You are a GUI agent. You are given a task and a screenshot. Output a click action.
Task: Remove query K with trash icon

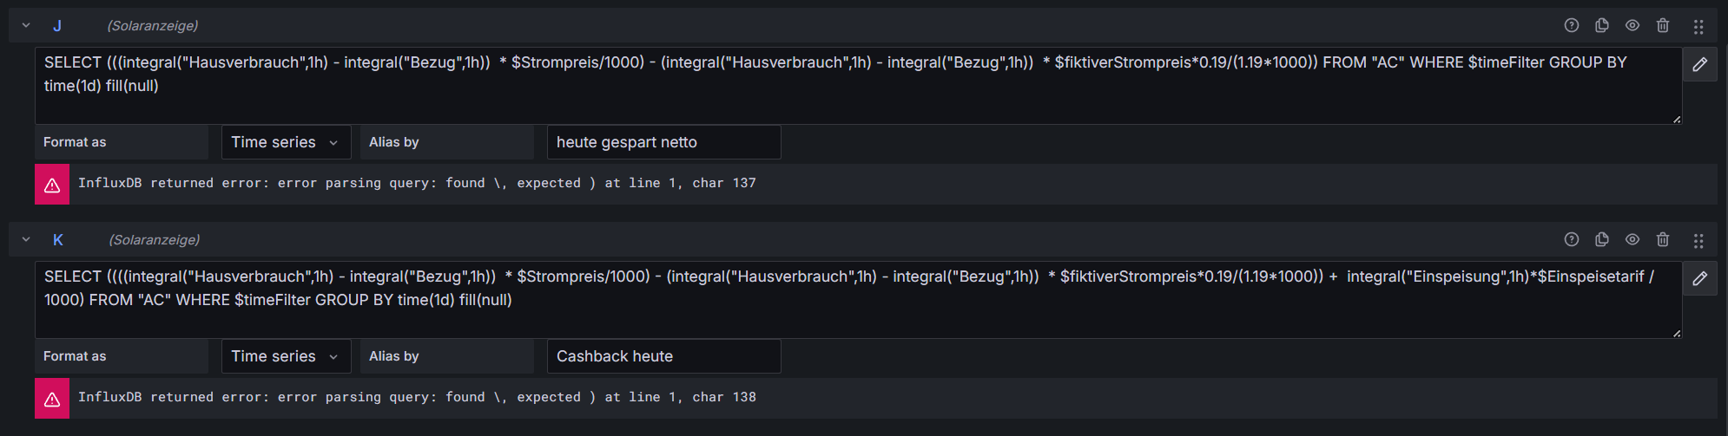[x=1663, y=239]
